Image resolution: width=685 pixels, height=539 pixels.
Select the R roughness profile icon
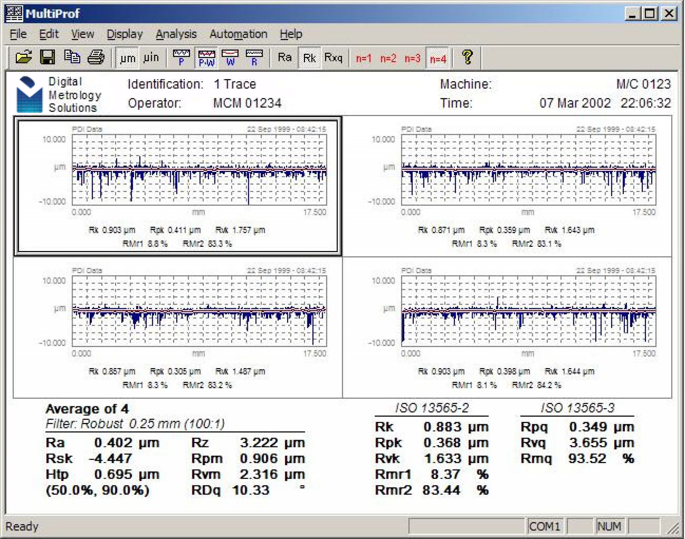tap(254, 58)
